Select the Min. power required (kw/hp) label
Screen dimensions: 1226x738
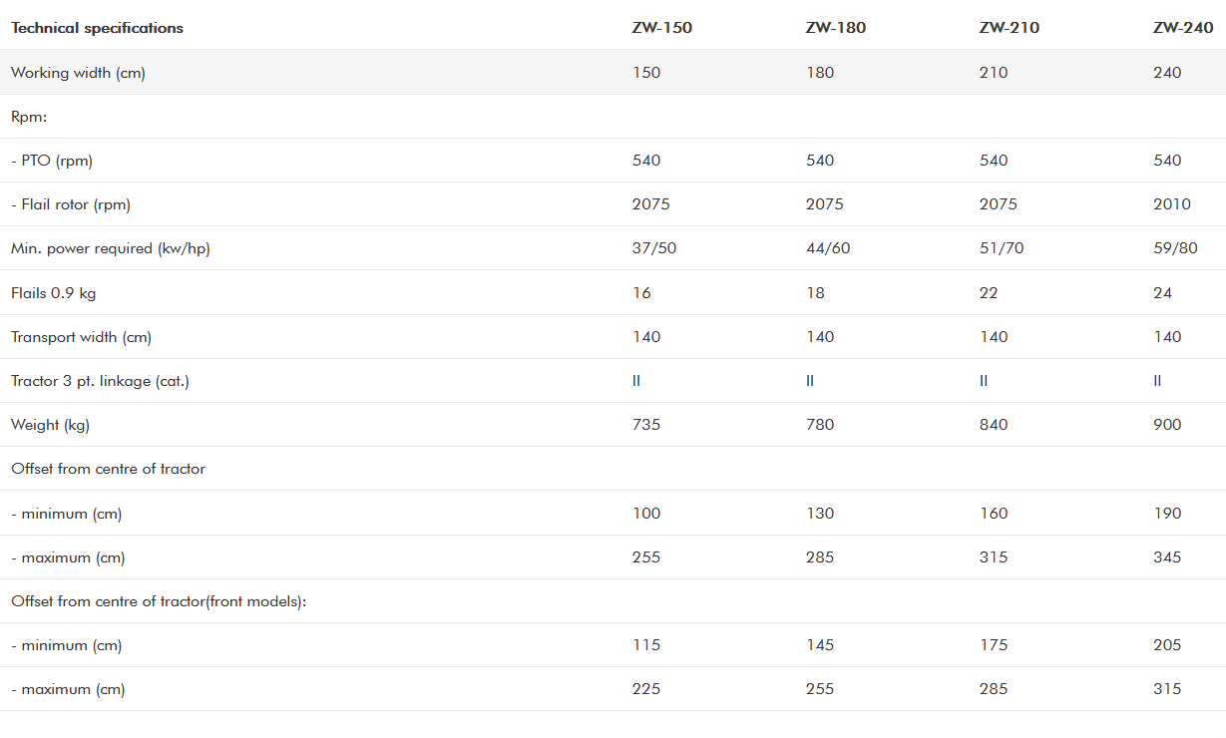pos(110,248)
